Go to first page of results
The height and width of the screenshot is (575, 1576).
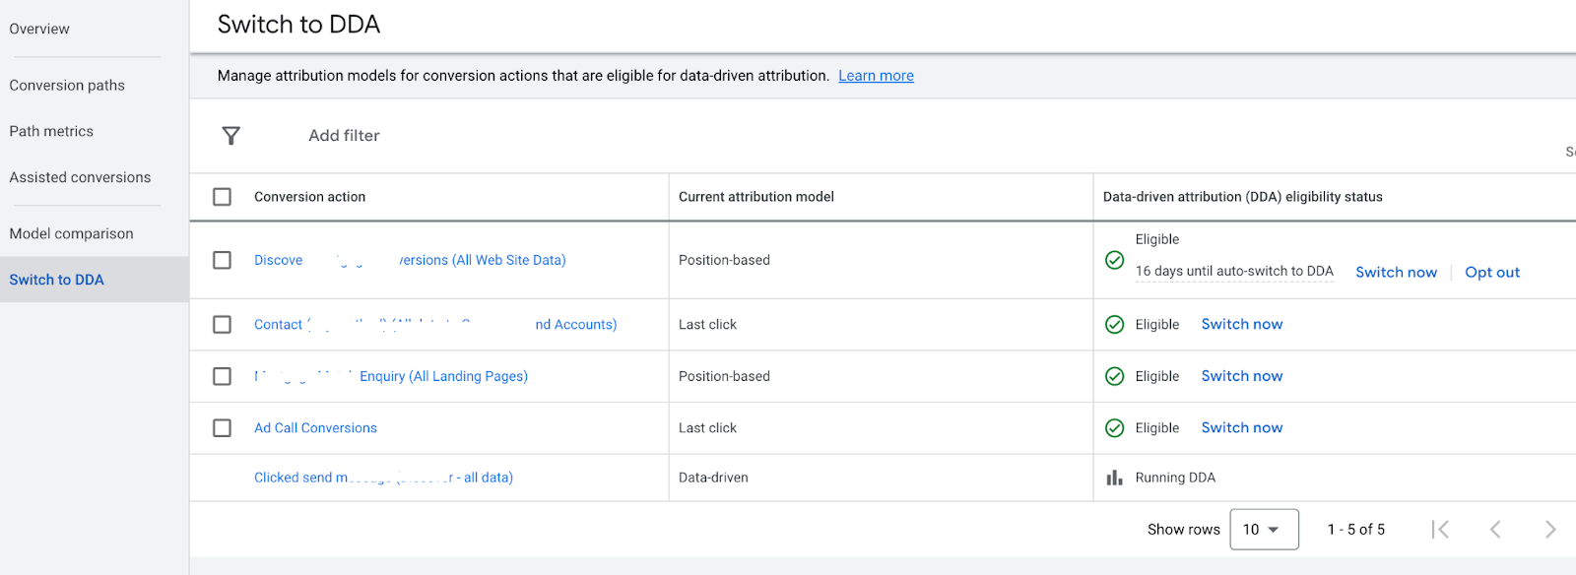1440,530
